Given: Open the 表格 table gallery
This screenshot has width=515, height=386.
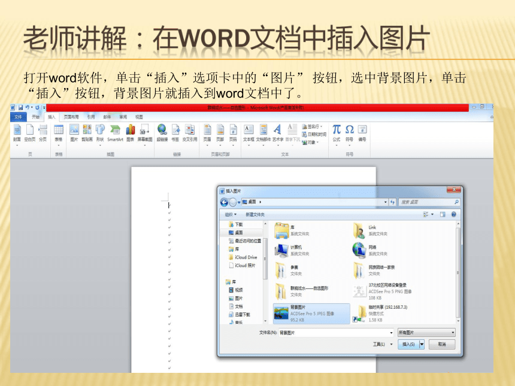Looking at the screenshot, I should (x=59, y=135).
